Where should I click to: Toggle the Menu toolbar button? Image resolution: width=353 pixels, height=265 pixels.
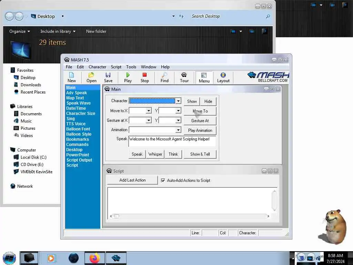tap(204, 78)
